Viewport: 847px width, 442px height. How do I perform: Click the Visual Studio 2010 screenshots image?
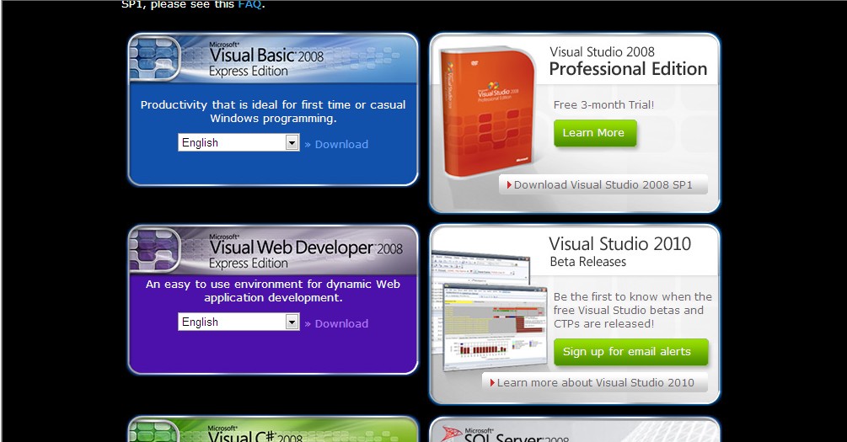489,311
